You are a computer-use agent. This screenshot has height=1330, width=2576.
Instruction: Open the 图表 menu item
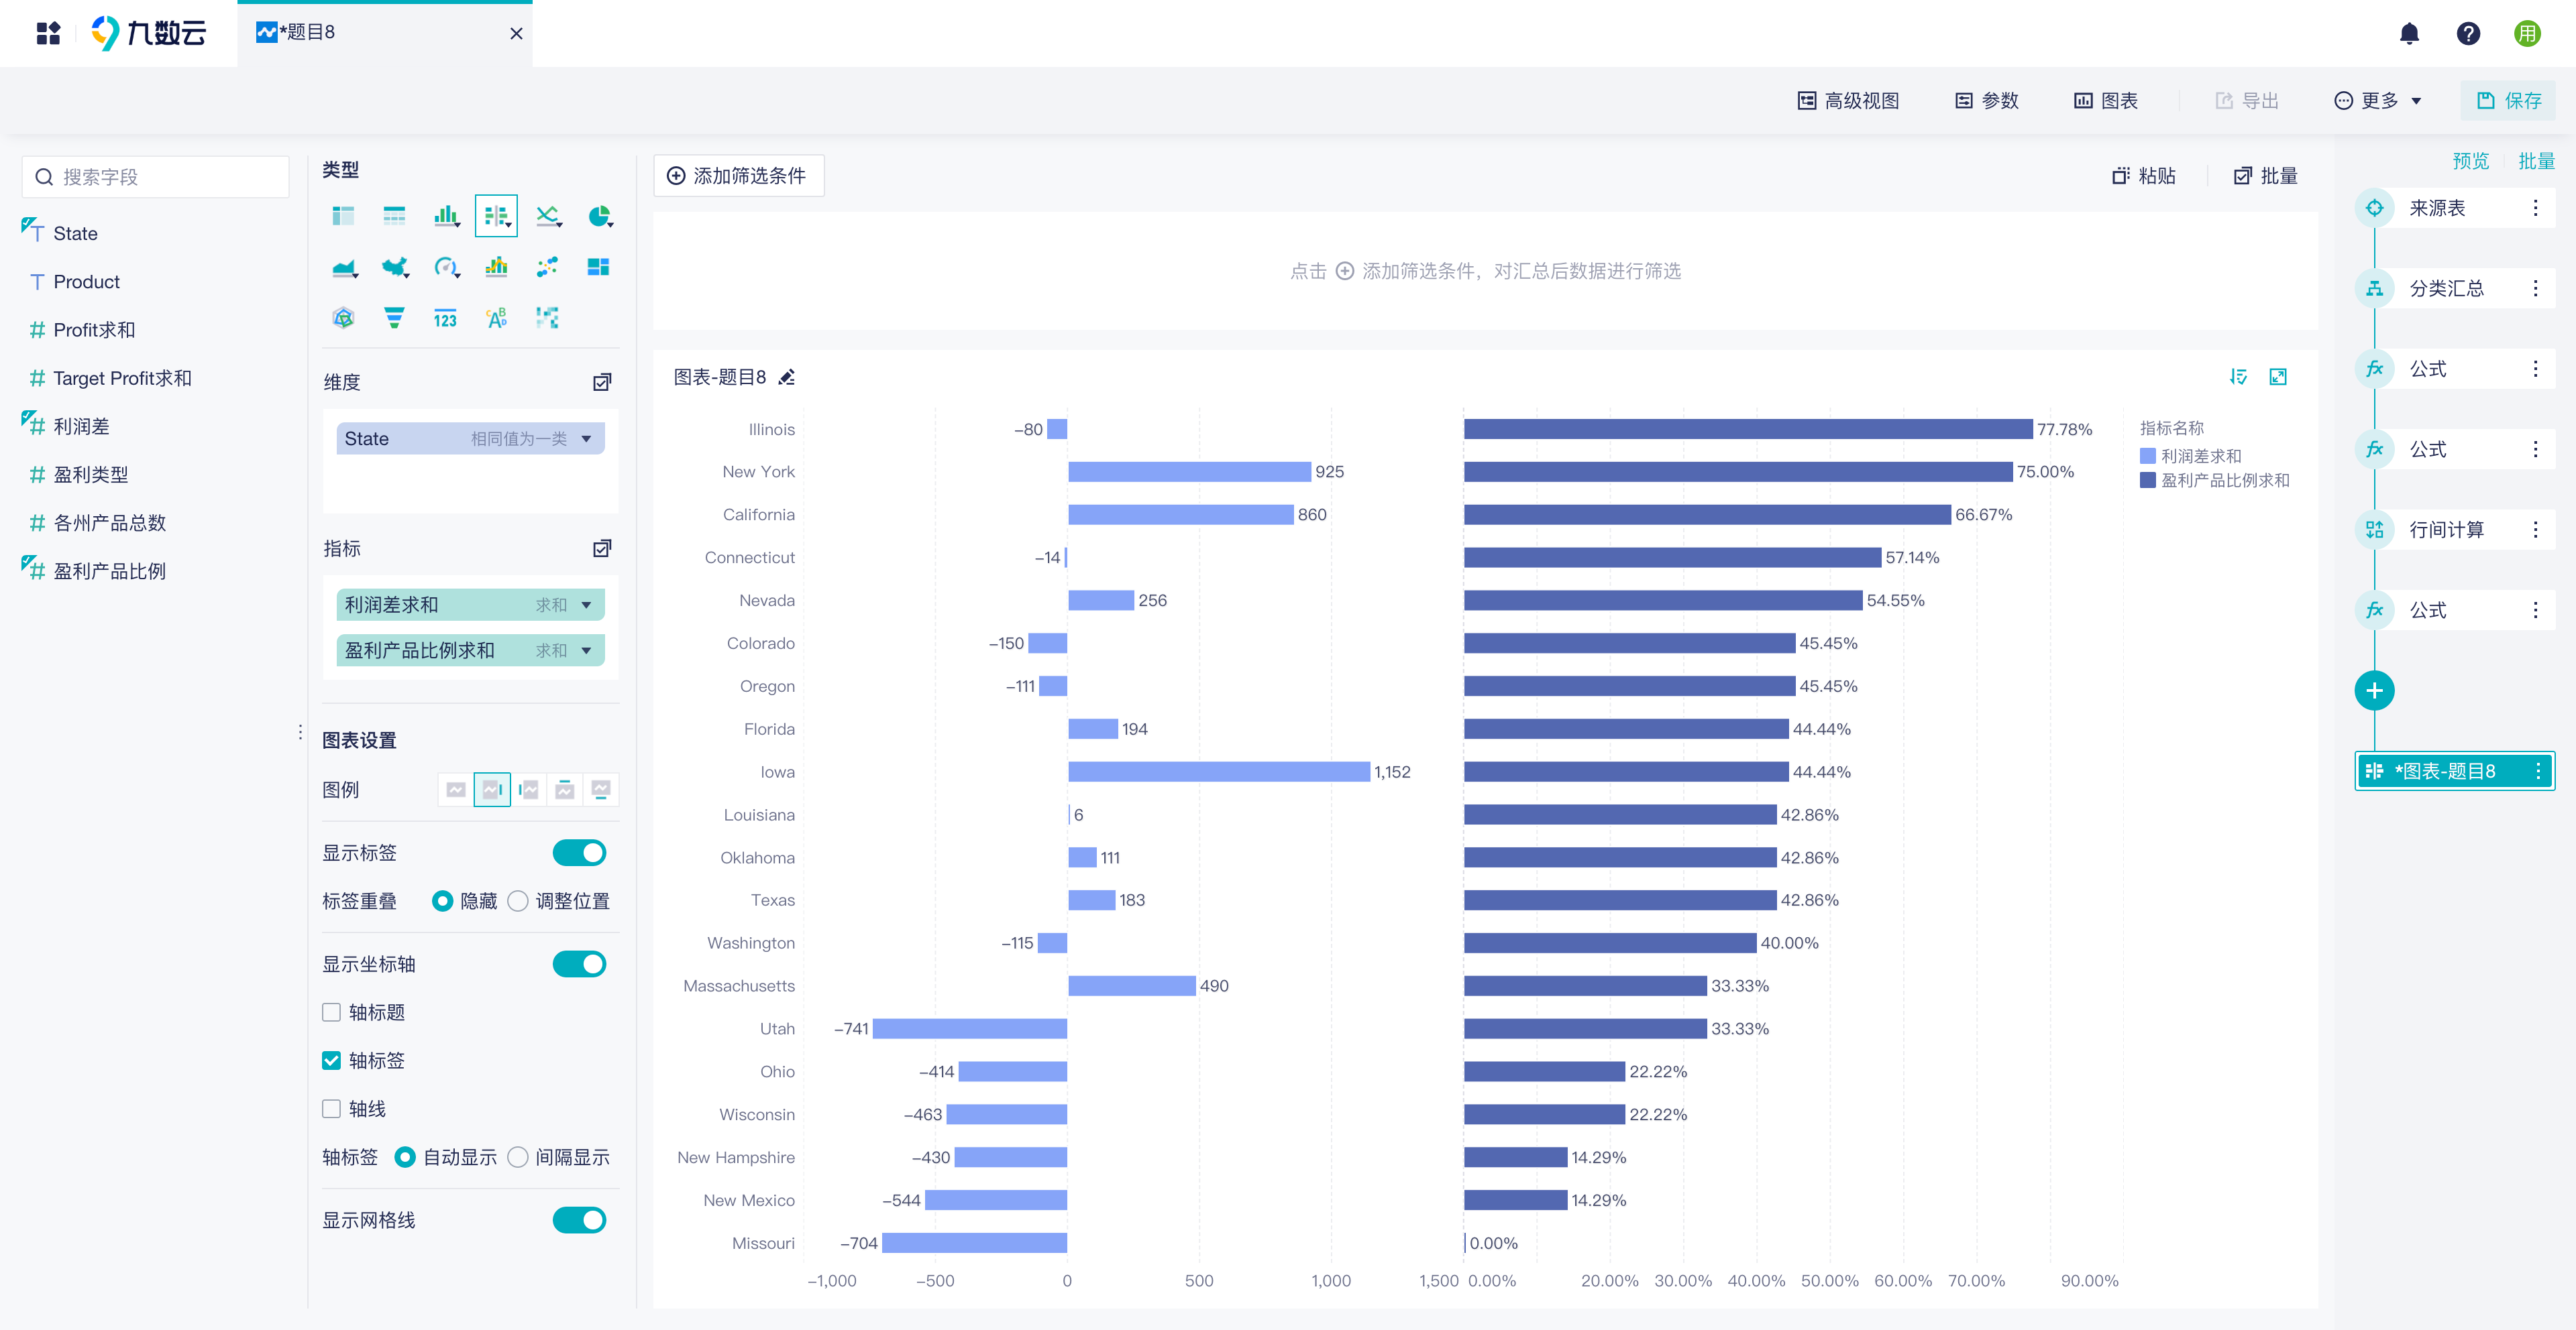tap(2105, 101)
